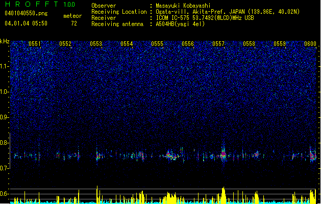Click the 0557 time marker
Screen dimensions: 321x204
[218, 44]
